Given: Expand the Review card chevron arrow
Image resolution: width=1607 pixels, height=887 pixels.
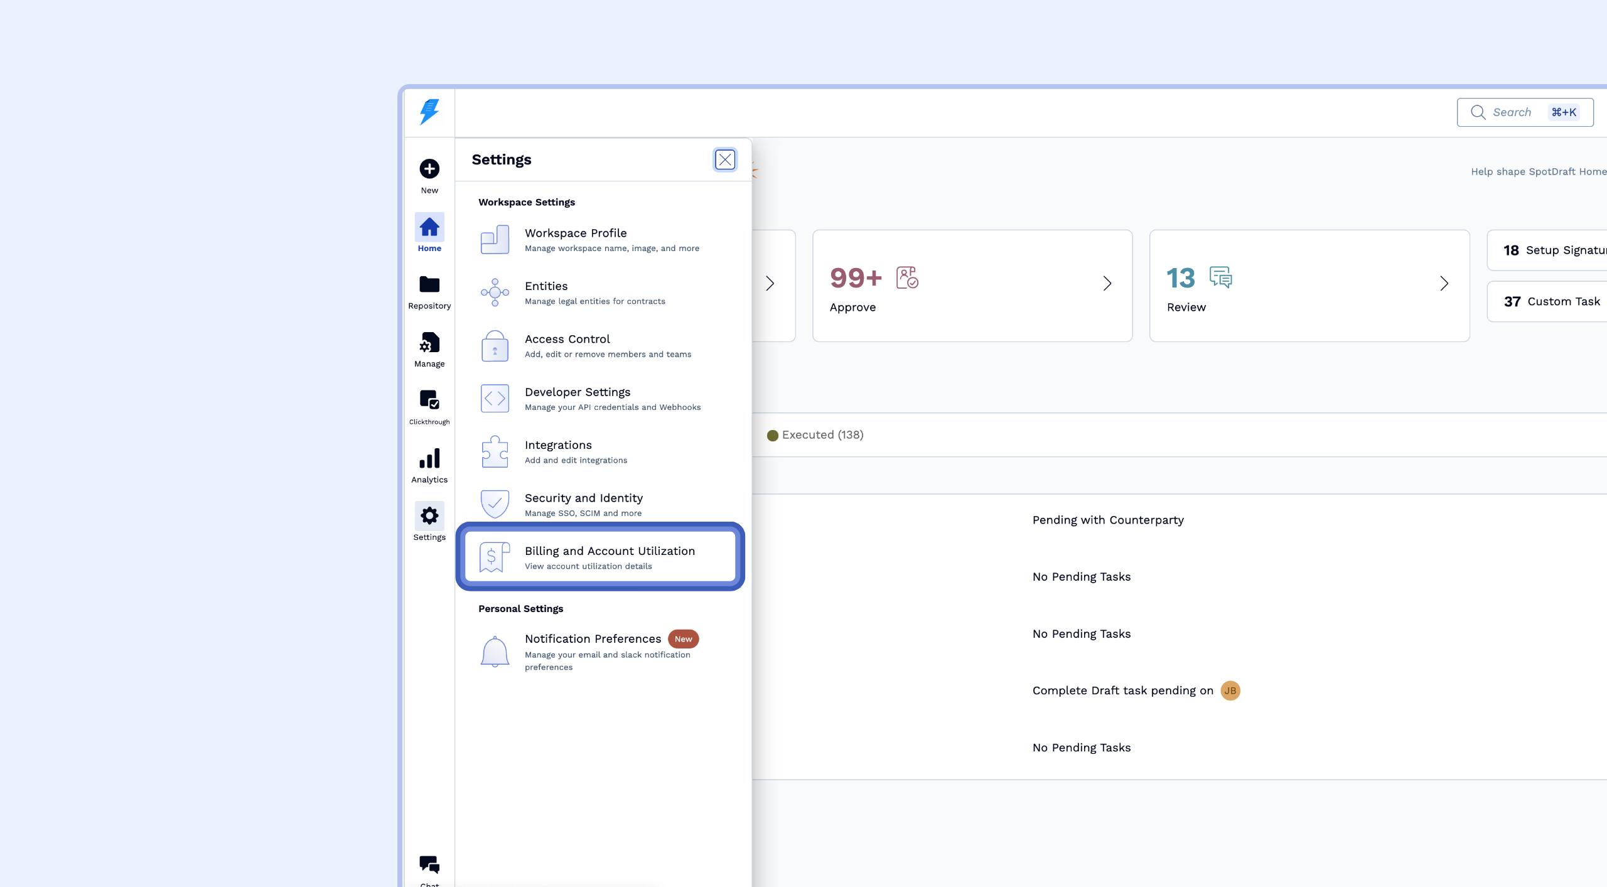Looking at the screenshot, I should (1444, 284).
